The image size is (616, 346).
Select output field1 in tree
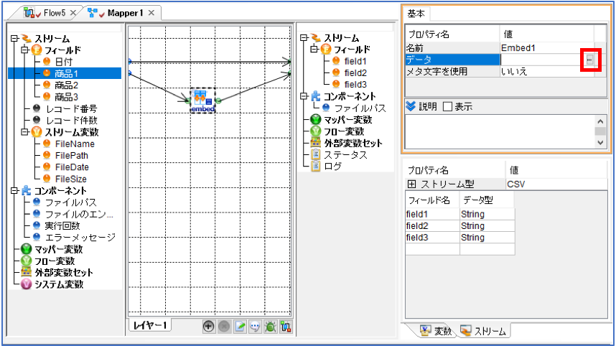[x=355, y=61]
